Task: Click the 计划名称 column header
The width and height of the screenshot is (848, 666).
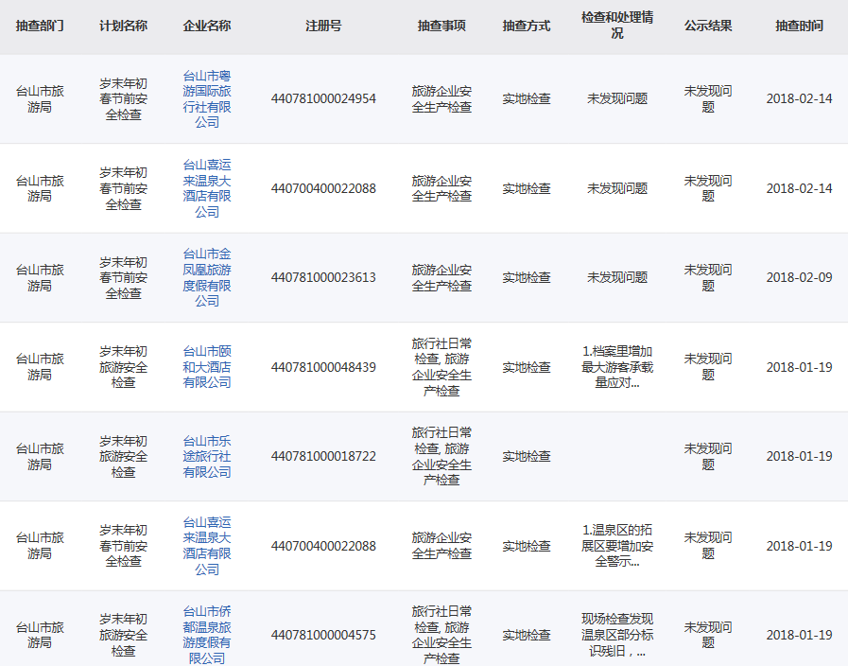Action: 123,26
